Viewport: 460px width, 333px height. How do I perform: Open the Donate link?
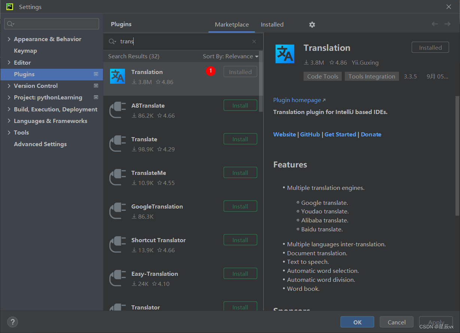(x=371, y=134)
